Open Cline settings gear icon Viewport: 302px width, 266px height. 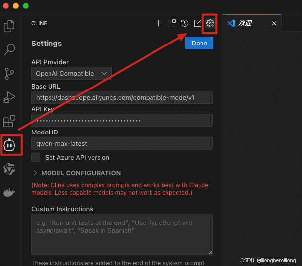click(210, 23)
